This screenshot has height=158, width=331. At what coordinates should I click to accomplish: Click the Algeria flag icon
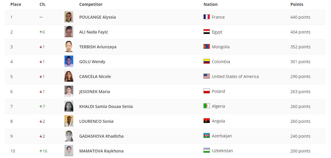(x=206, y=106)
